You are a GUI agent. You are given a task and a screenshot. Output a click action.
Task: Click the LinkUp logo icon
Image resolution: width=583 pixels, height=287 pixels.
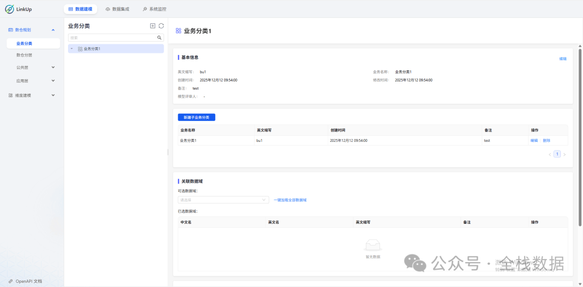9,9
